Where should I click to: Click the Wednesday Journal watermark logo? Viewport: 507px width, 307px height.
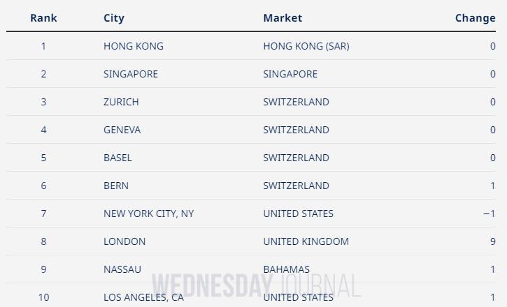[256, 285]
